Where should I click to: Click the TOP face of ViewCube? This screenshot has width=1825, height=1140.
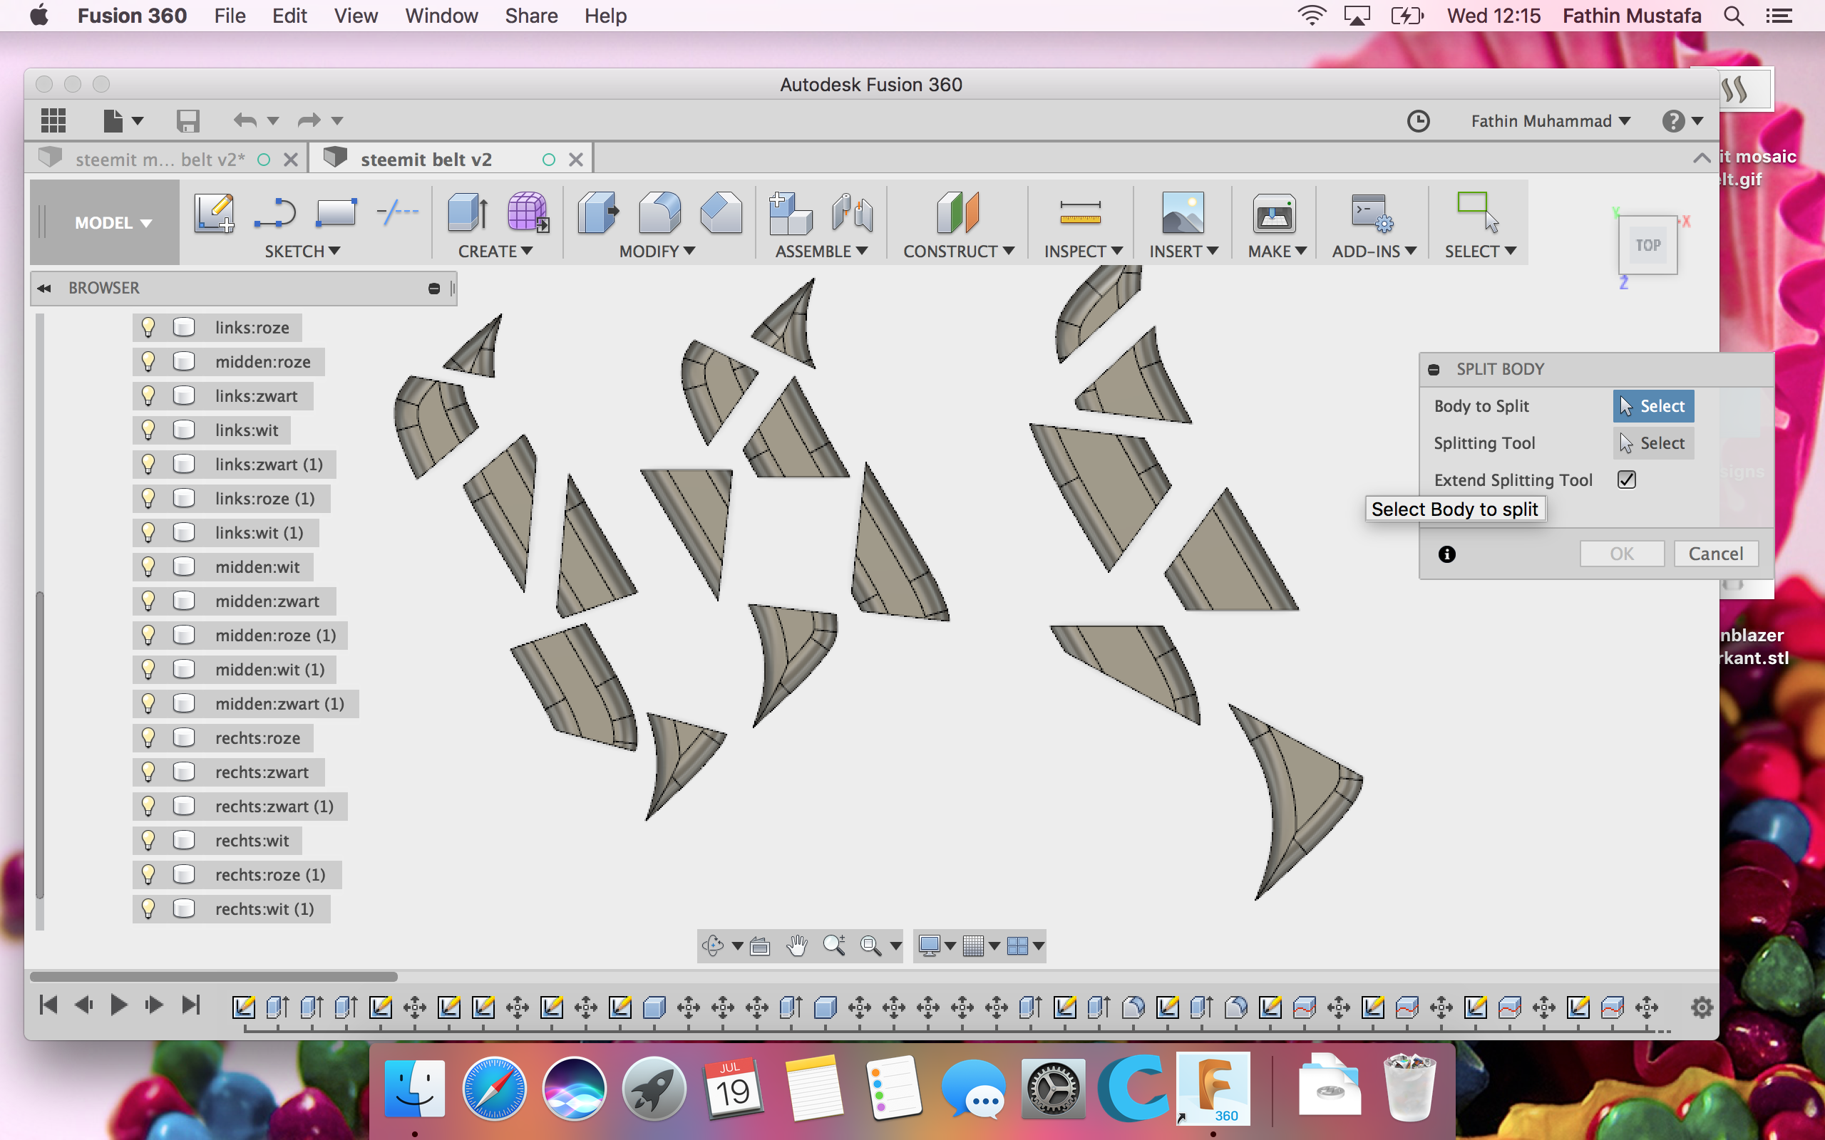1647,245
